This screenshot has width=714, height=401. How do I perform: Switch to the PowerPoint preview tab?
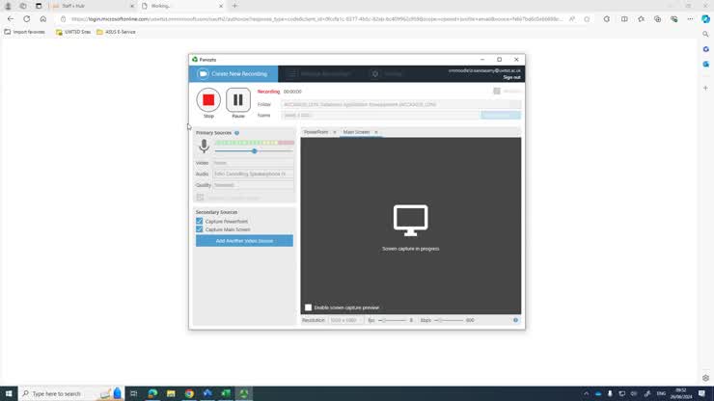click(316, 132)
